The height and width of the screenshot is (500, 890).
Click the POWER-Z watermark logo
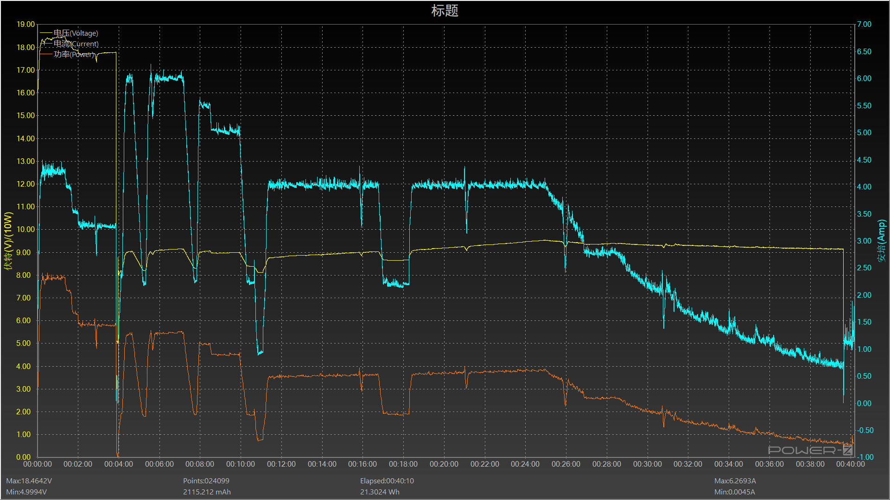[810, 450]
